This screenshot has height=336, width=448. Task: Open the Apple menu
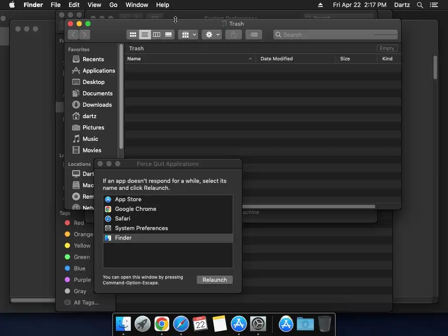click(x=12, y=5)
